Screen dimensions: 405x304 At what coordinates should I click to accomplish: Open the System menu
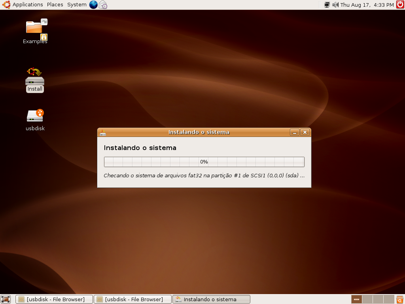pos(77,5)
